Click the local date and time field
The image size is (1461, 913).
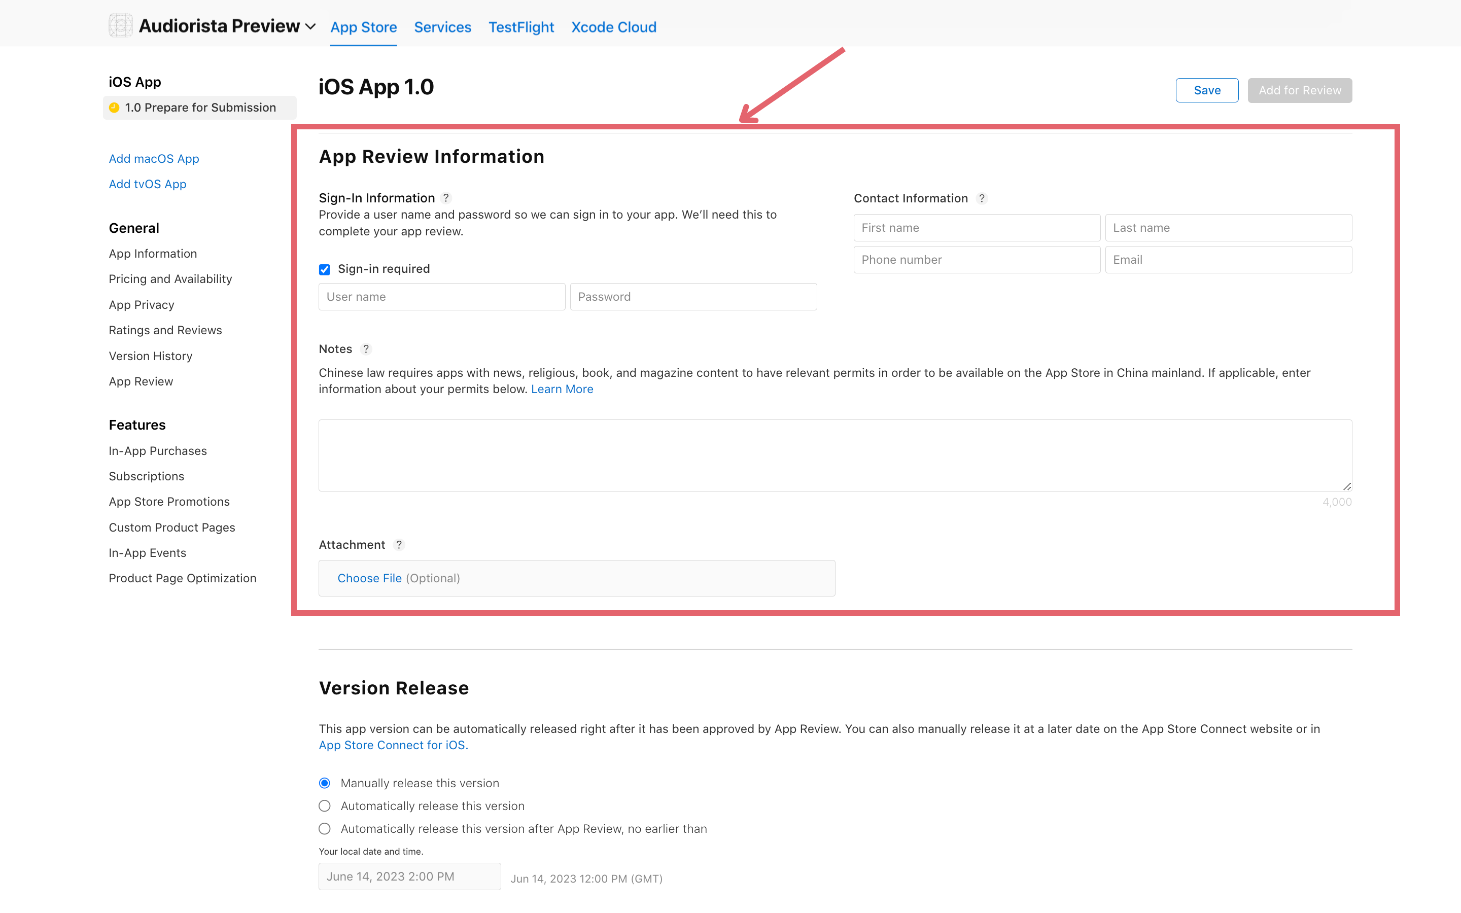click(410, 876)
